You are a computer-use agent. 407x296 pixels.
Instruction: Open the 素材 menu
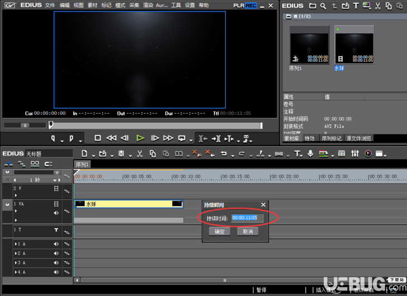coord(92,5)
